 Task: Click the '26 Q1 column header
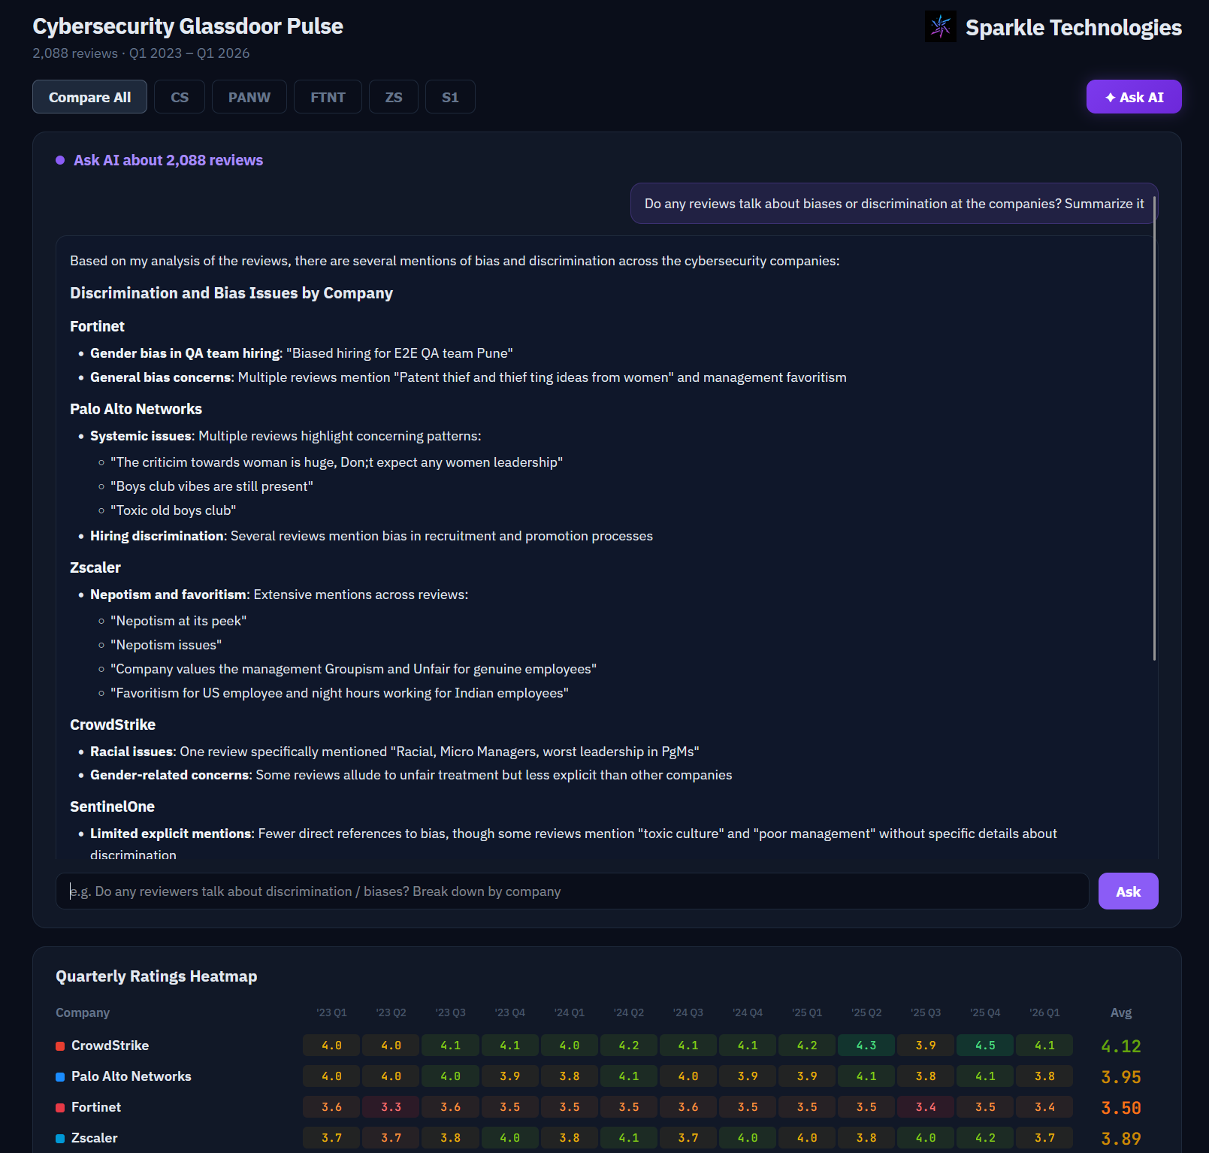pos(1044,1012)
